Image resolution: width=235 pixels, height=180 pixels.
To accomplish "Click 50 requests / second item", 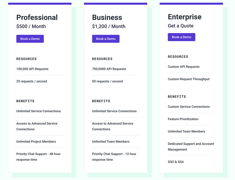I will point(107,81).
